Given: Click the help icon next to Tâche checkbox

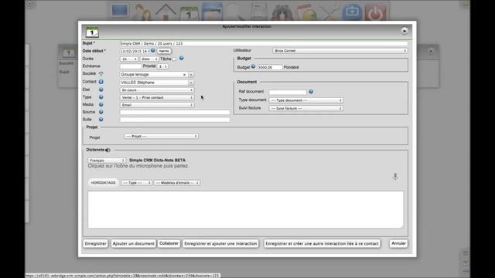Looking at the screenshot, I should click(x=182, y=59).
